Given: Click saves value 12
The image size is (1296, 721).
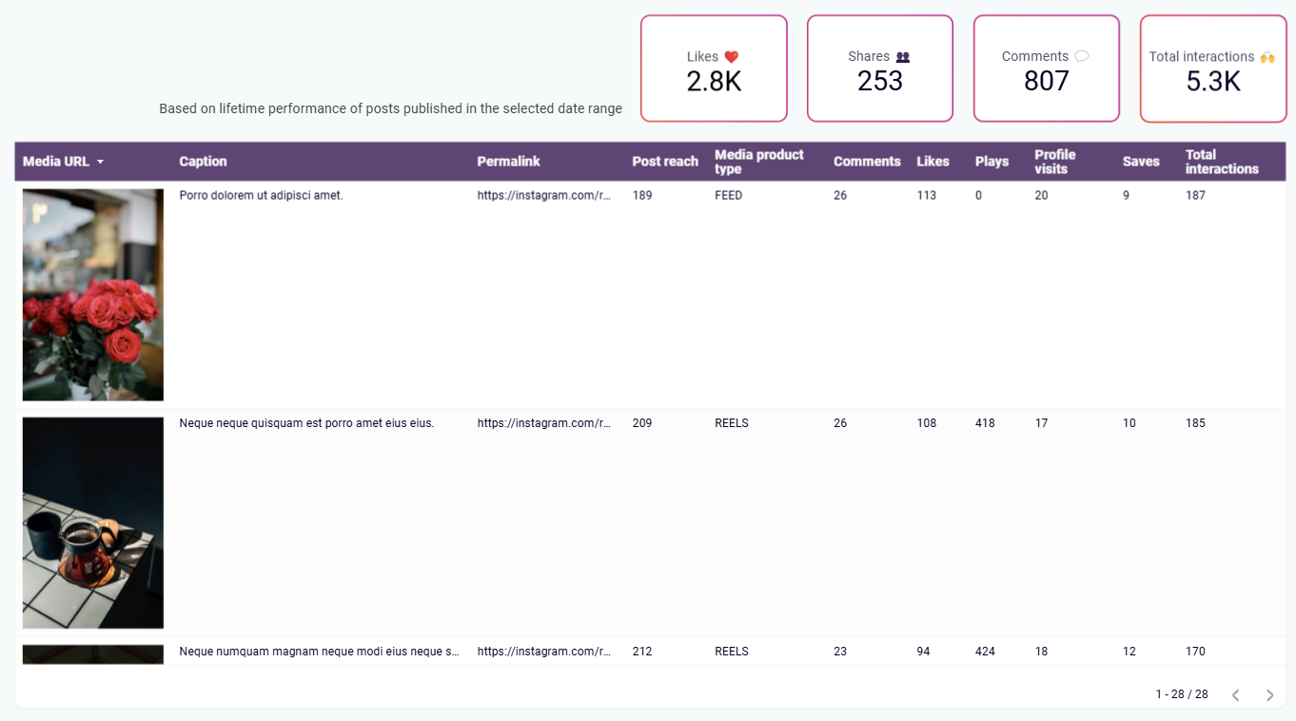Looking at the screenshot, I should click(x=1129, y=652).
